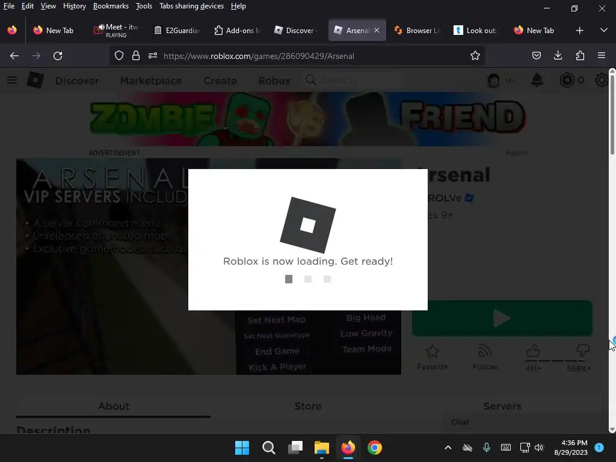Switch to the Look out tab
This screenshot has width=616, height=462.
pos(478,30)
